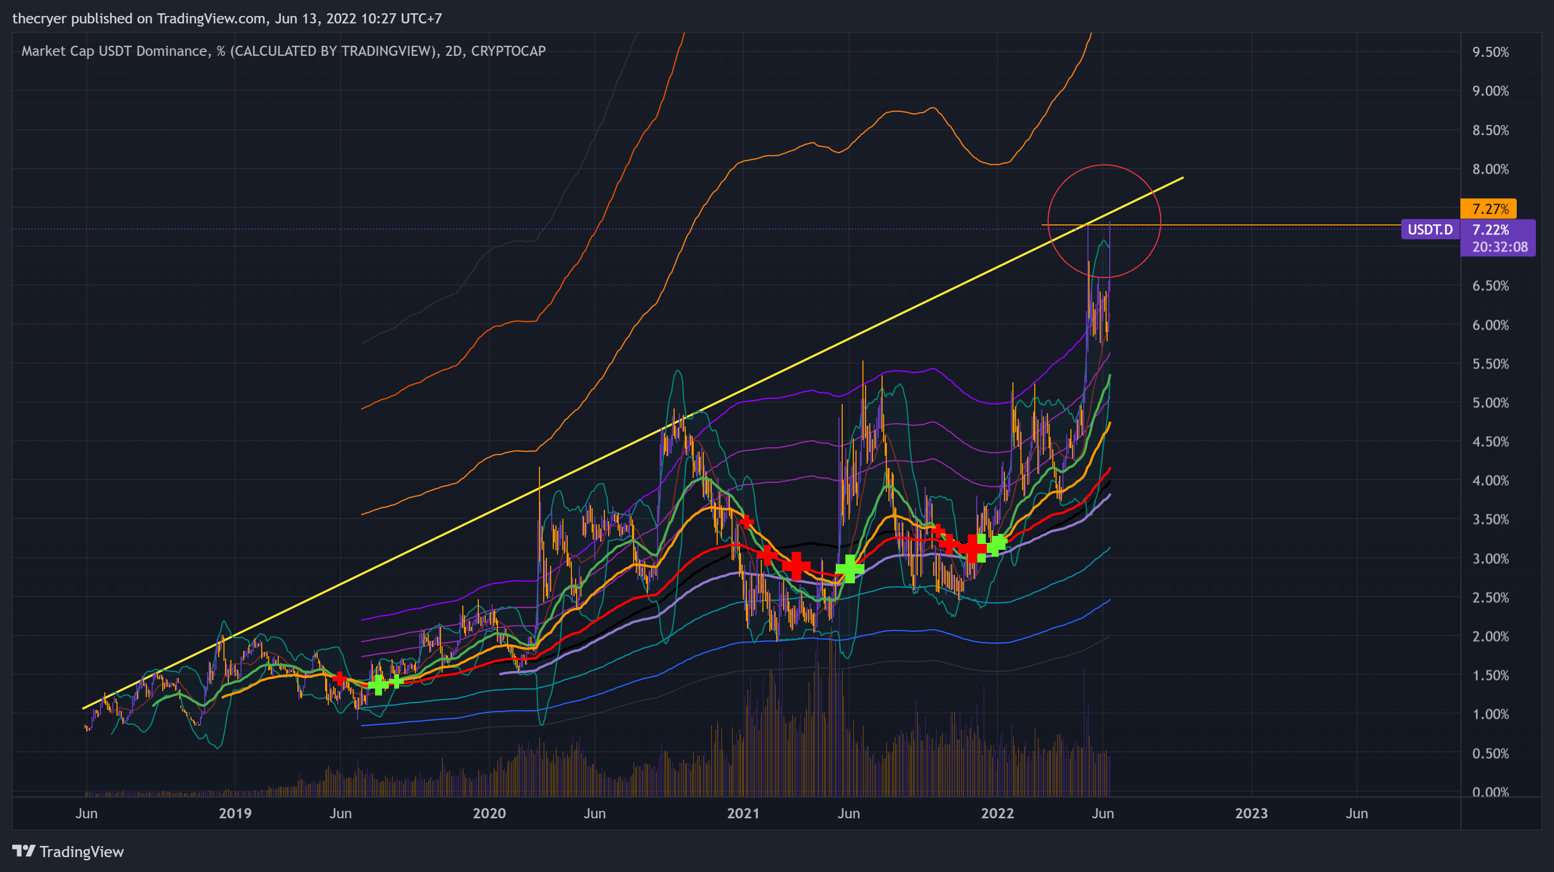Click the USDT.D symbol label

tap(1430, 229)
